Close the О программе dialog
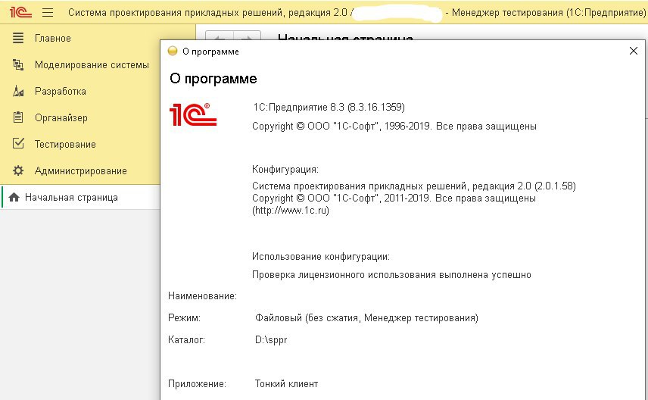The image size is (648, 400). [x=633, y=51]
